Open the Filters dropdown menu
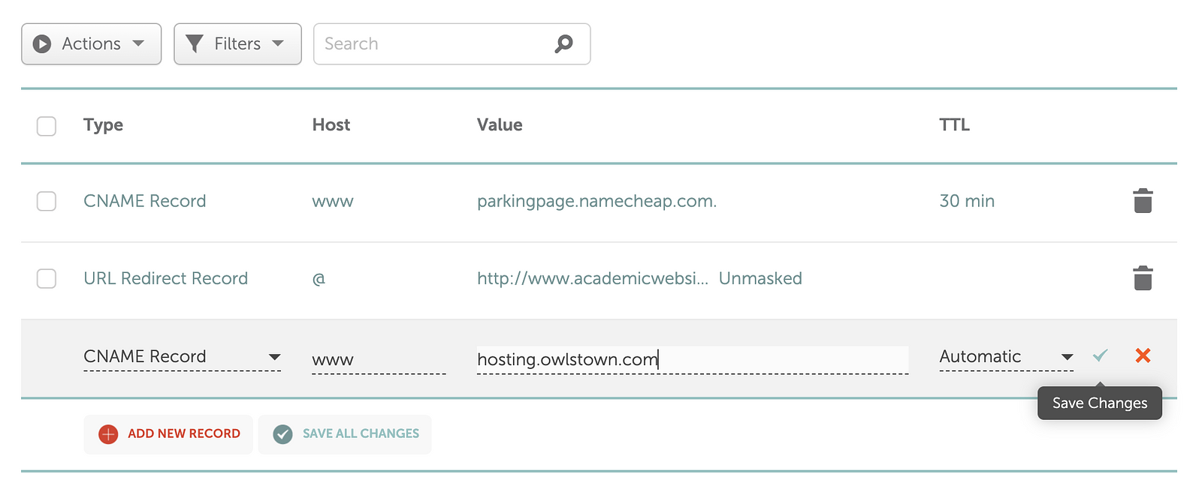Screen dimensions: 1202x504 [x=237, y=43]
